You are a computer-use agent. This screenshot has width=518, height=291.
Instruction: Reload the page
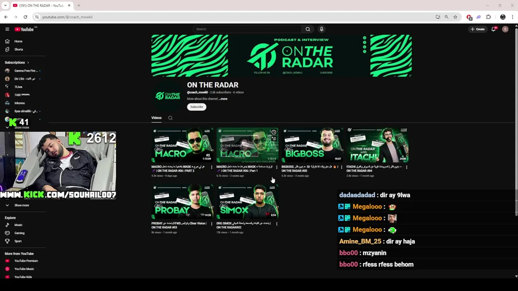[25, 17]
